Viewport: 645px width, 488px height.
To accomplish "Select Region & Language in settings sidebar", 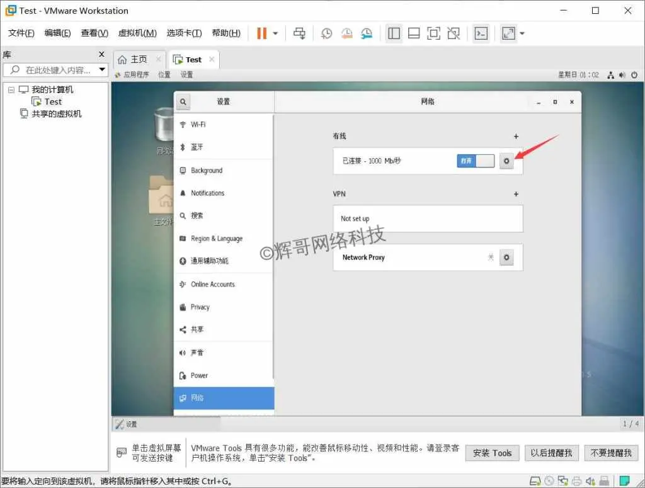I will point(224,239).
